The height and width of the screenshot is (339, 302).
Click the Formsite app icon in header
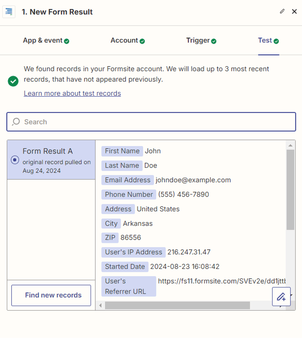click(9, 12)
